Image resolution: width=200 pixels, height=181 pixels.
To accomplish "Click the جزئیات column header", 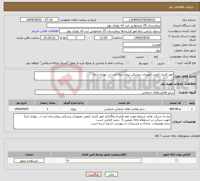I will (29, 154).
